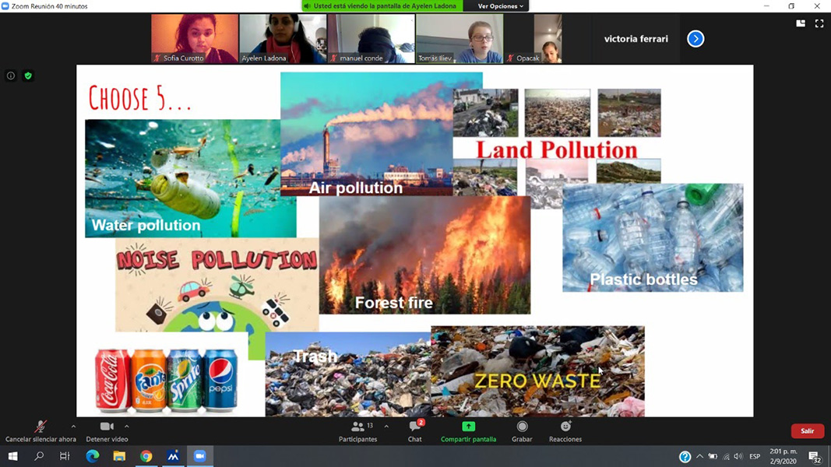
Task: Open the Reacciones menu
Action: coord(565,431)
